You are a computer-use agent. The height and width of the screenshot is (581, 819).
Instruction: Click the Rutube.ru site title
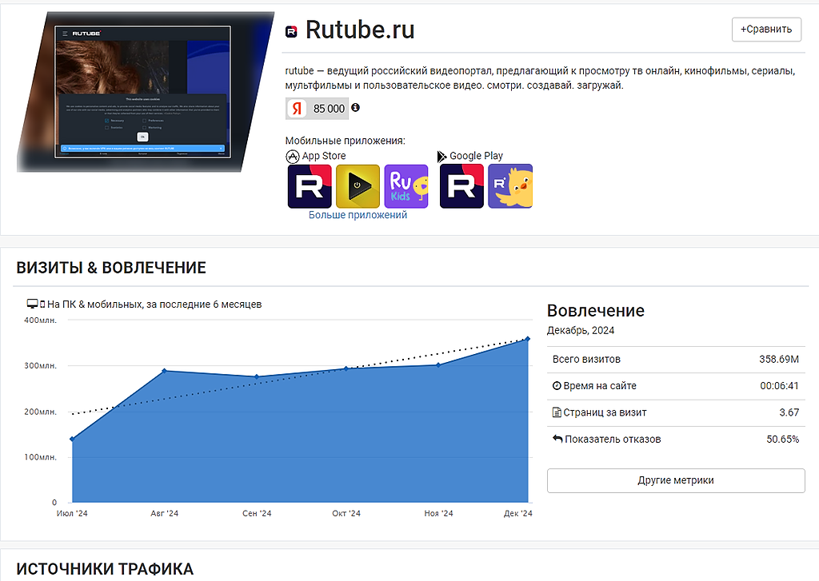coord(360,30)
